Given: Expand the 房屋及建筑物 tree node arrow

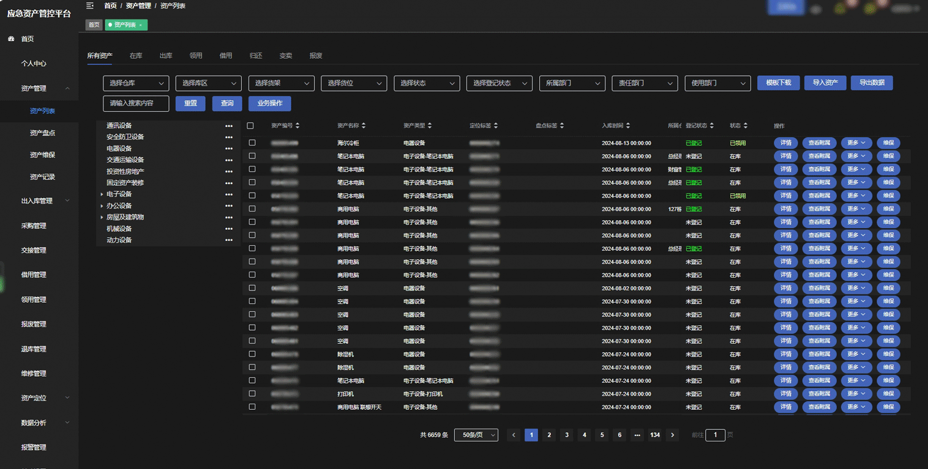Looking at the screenshot, I should pyautogui.click(x=102, y=217).
